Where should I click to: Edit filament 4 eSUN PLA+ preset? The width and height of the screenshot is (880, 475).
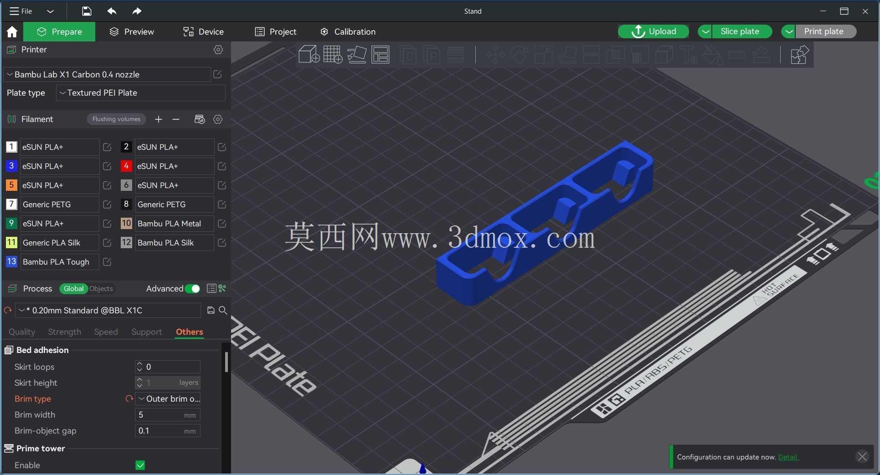(x=222, y=166)
